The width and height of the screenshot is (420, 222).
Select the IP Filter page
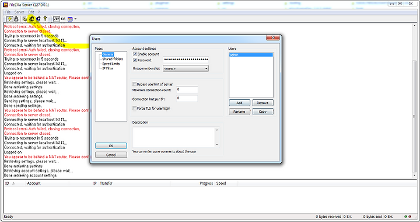pos(108,68)
